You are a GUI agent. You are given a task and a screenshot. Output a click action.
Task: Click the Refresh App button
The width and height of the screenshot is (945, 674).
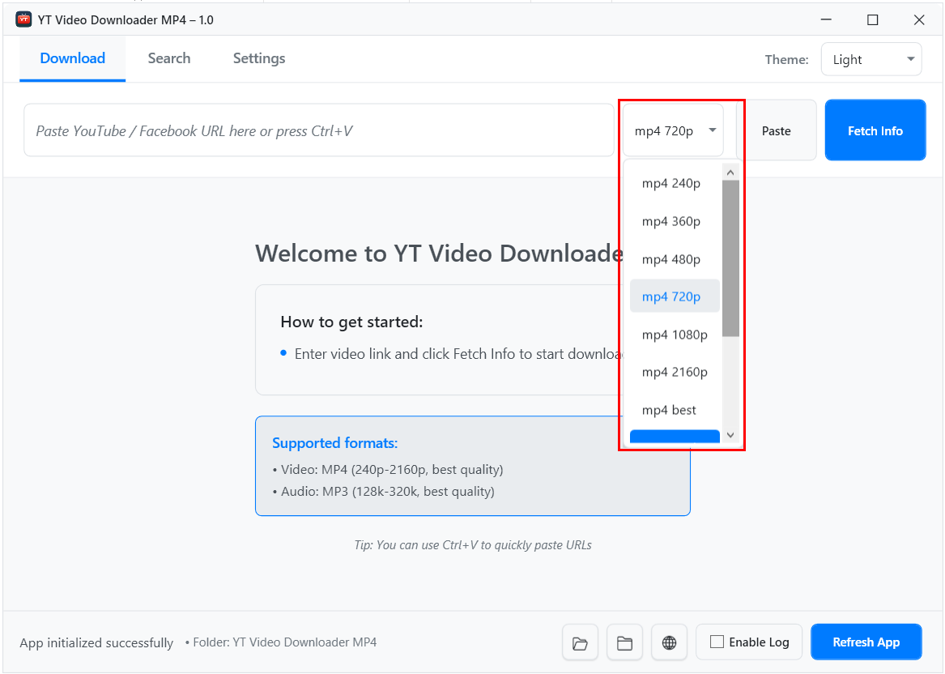point(866,642)
